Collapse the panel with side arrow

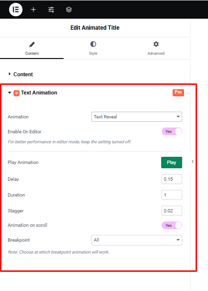[x=192, y=162]
